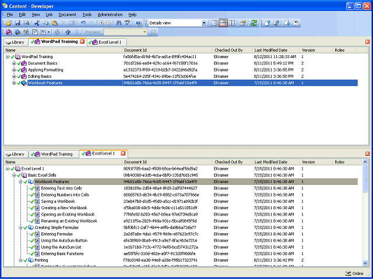Click the New Section book icon
This screenshot has height=279, width=373.
pyautogui.click(x=17, y=32)
